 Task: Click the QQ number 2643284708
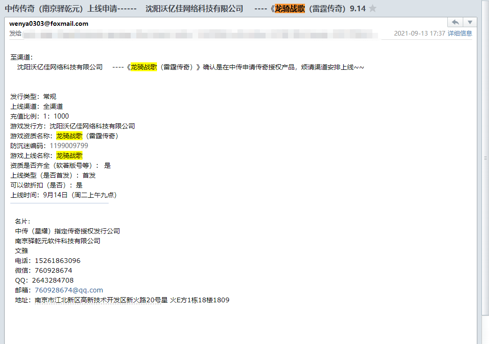pyautogui.click(x=53, y=280)
